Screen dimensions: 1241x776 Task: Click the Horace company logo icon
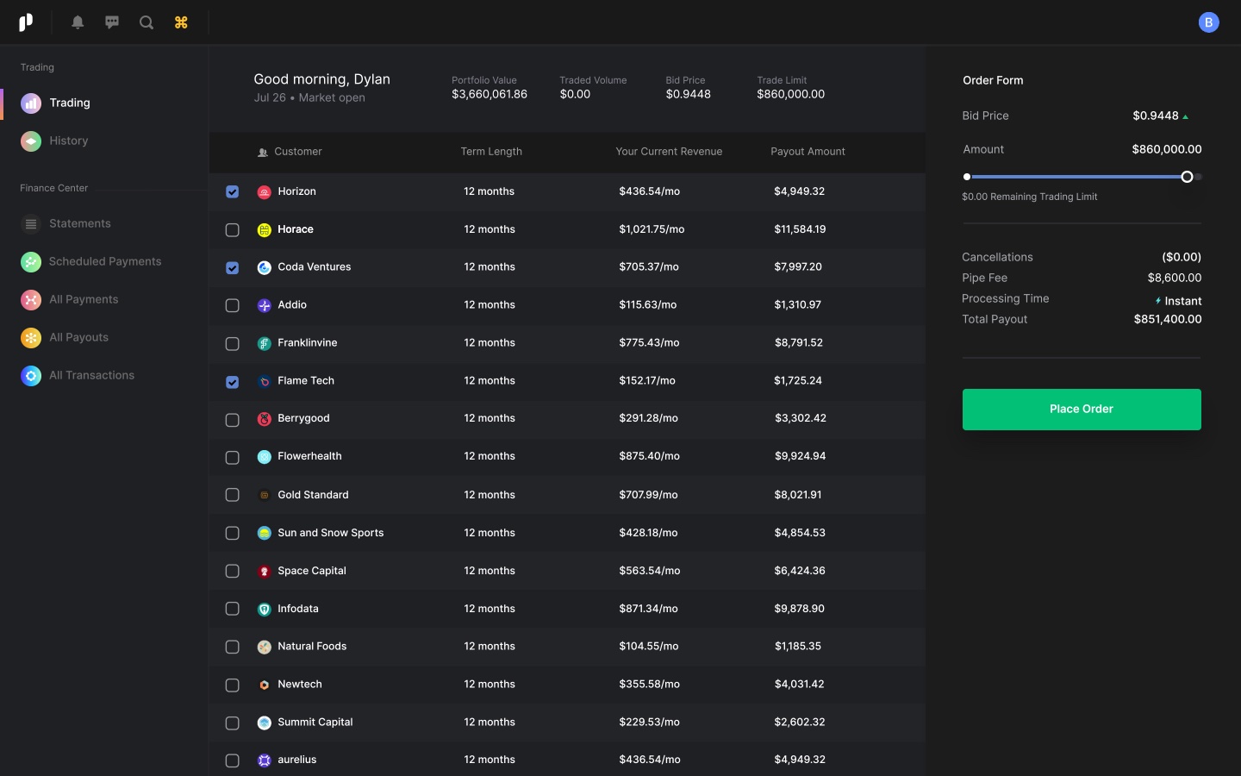265,230
